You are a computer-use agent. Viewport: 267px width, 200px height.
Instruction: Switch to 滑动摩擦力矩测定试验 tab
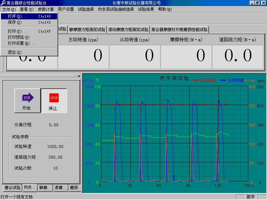click(128, 30)
